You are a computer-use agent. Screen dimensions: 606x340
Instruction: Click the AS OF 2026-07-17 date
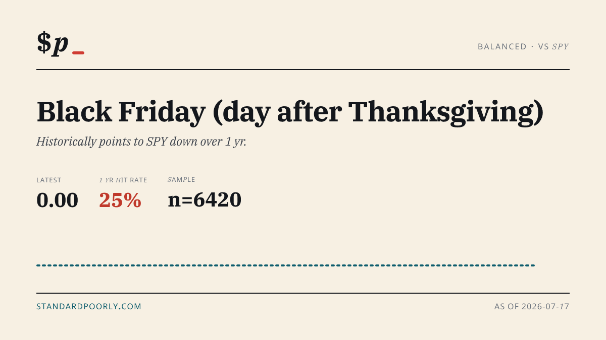pyautogui.click(x=532, y=306)
